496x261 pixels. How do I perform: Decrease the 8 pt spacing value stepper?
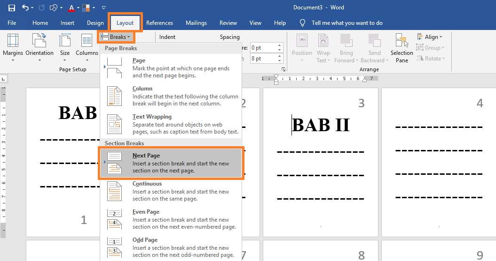point(280,61)
